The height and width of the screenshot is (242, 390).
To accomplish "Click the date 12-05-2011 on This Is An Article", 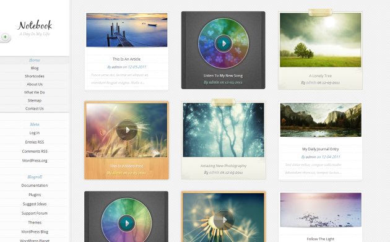I will click(x=137, y=67).
